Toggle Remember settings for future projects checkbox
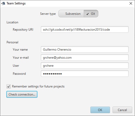This screenshot has width=135, height=116. [9, 86]
